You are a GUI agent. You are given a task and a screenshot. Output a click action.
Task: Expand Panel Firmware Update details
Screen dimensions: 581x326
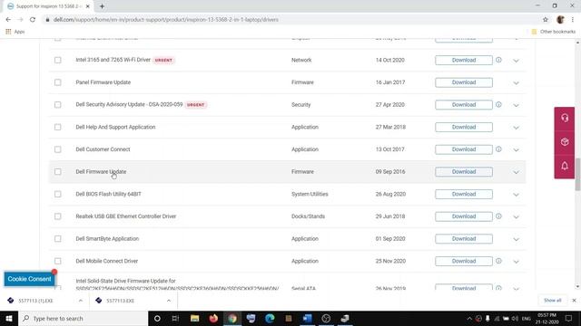coord(517,83)
